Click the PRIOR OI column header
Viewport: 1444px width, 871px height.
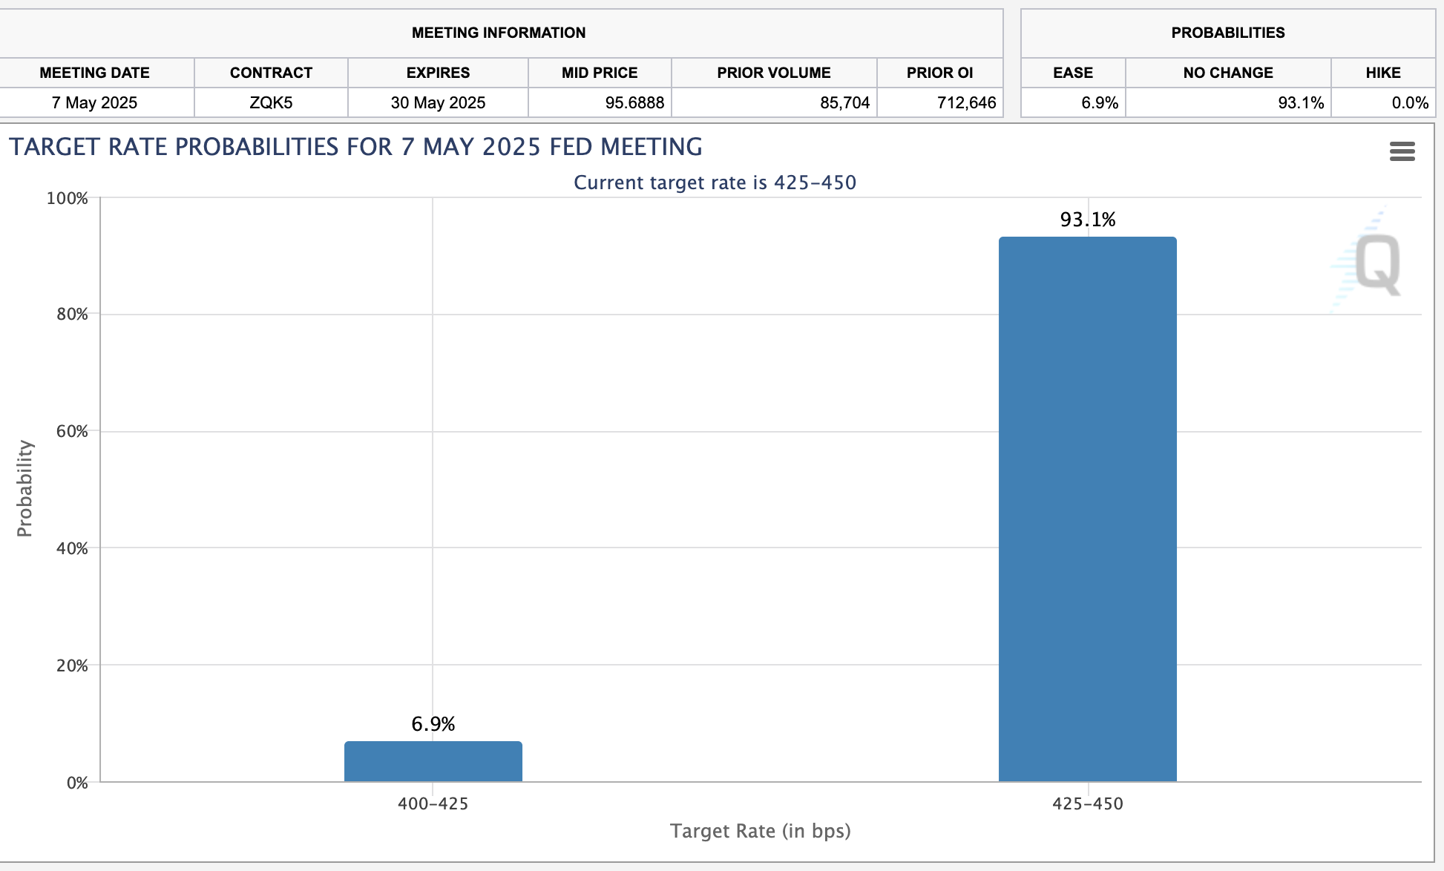click(940, 73)
